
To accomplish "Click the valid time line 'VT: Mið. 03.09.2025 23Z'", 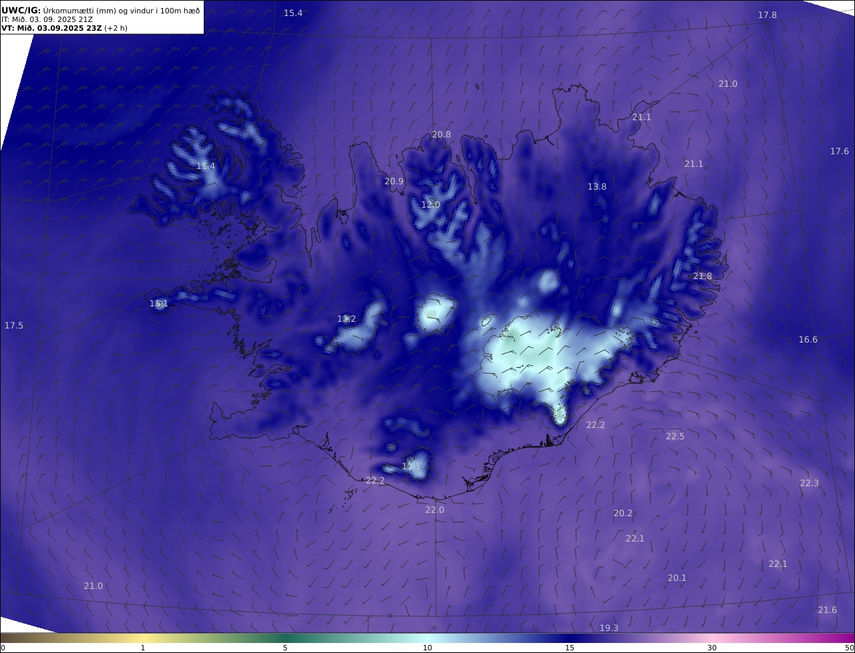I will pos(51,28).
